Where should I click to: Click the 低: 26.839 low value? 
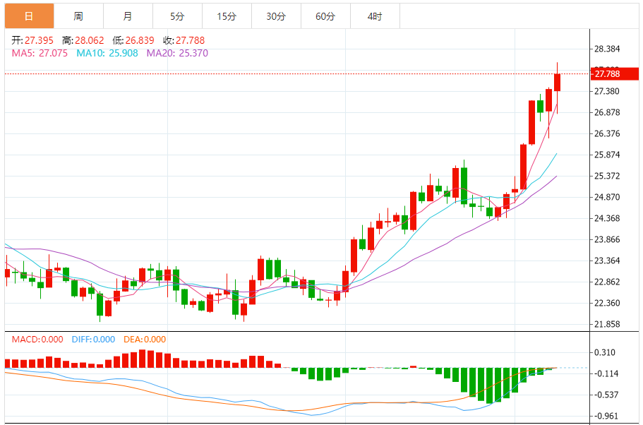[133, 40]
